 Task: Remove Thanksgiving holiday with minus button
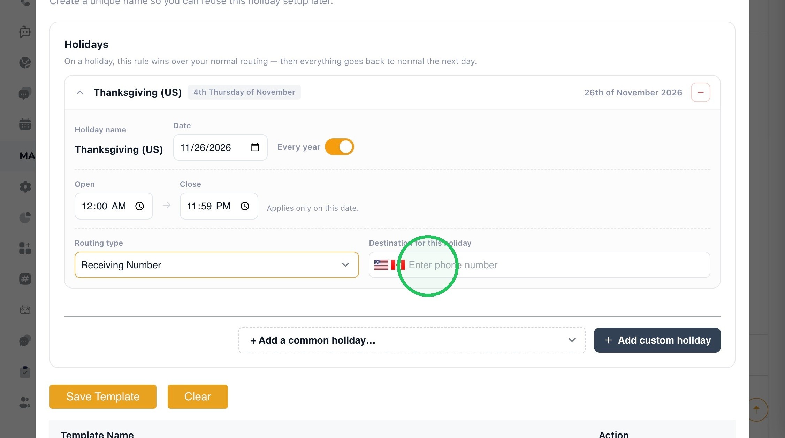(700, 92)
